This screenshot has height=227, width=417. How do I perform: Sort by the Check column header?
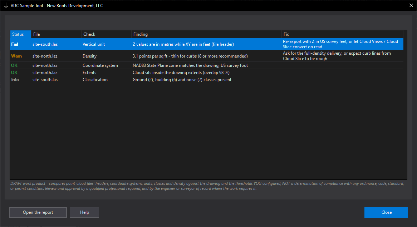(x=106, y=34)
